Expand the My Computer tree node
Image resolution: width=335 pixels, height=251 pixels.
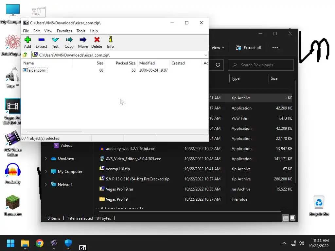[46, 172]
